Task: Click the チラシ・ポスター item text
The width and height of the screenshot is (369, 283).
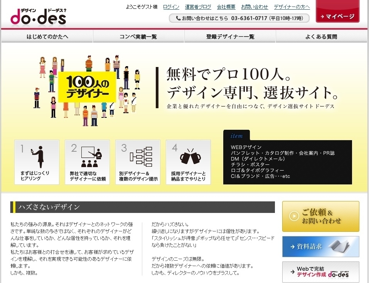Action: (x=250, y=164)
